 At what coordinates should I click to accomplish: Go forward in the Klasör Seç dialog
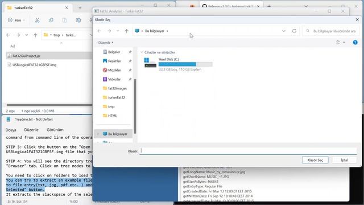tap(109, 31)
